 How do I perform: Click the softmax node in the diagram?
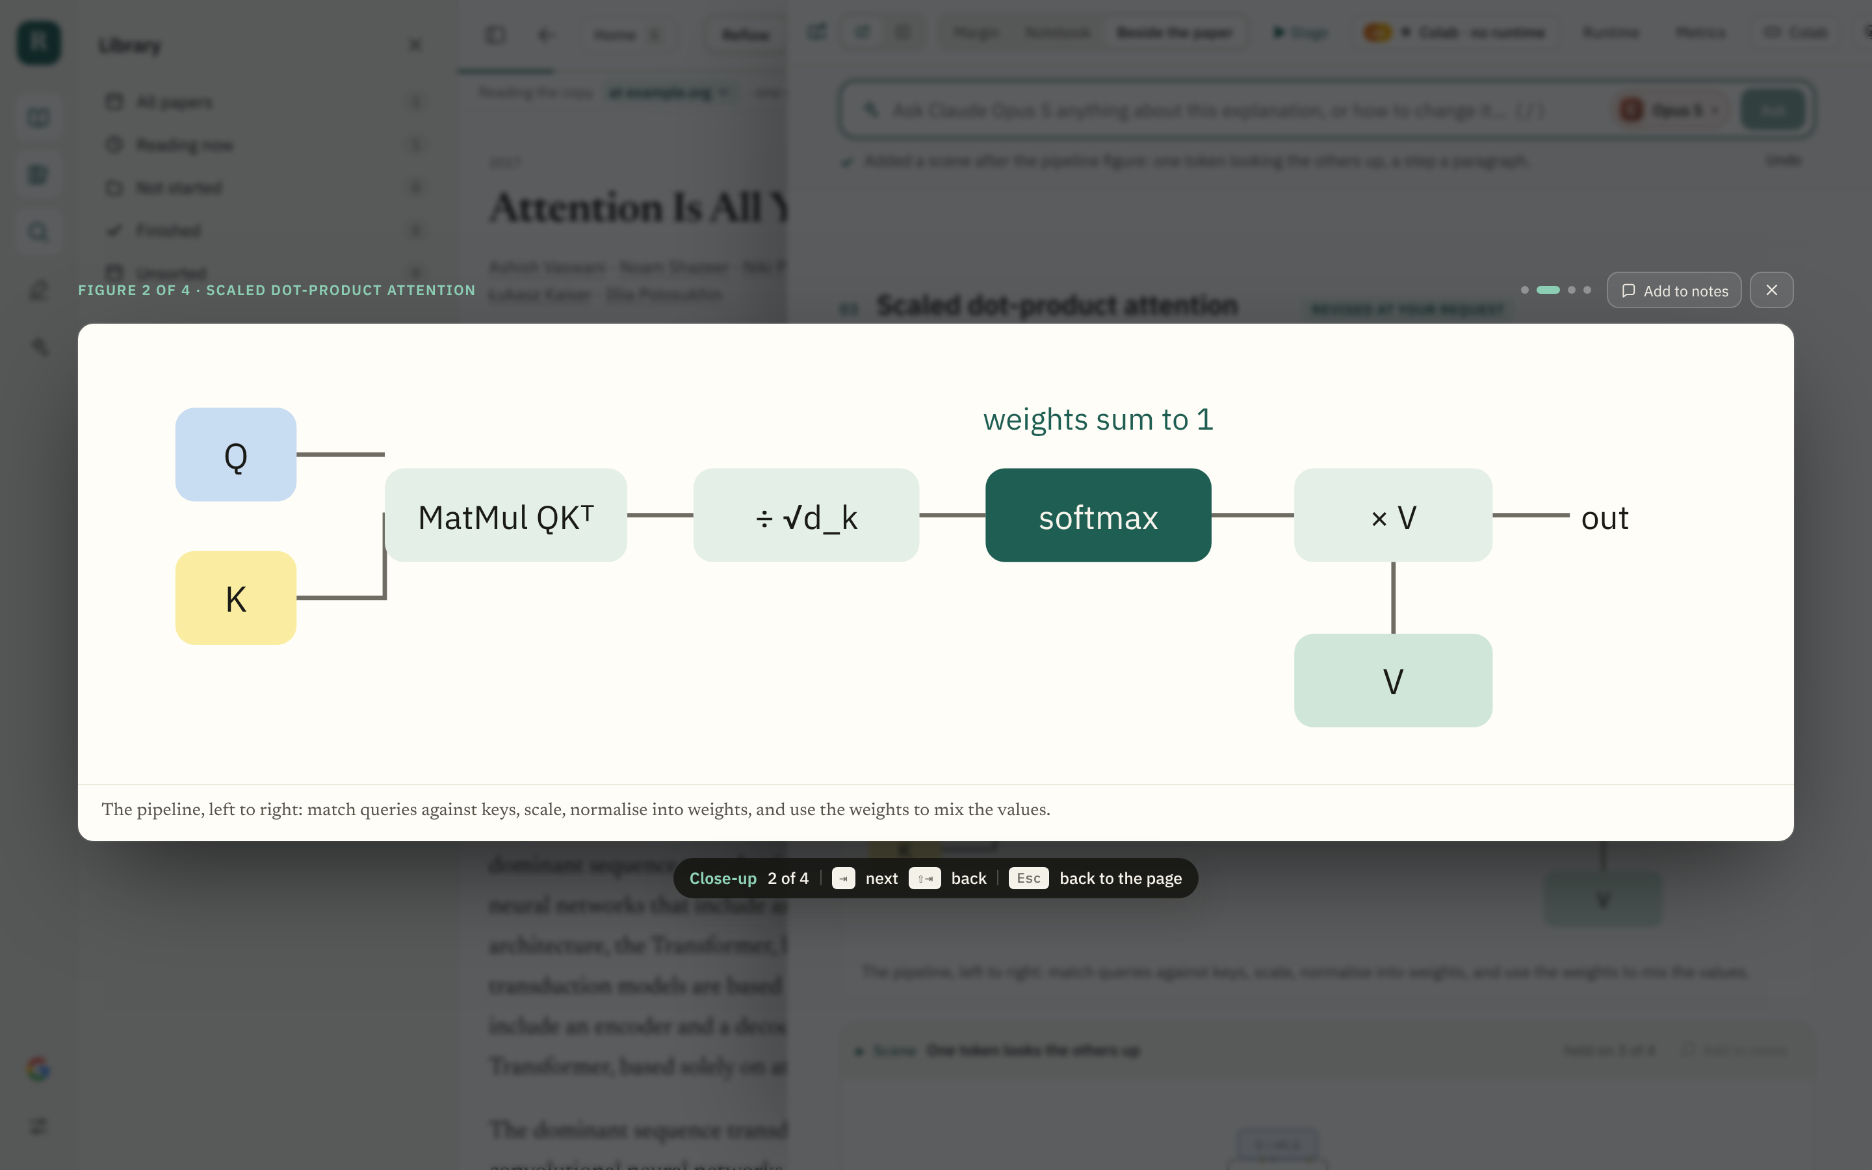(1098, 515)
